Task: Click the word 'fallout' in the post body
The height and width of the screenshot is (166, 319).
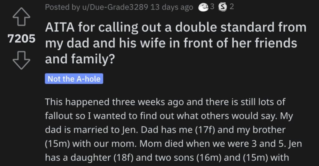Action: pos(58,116)
